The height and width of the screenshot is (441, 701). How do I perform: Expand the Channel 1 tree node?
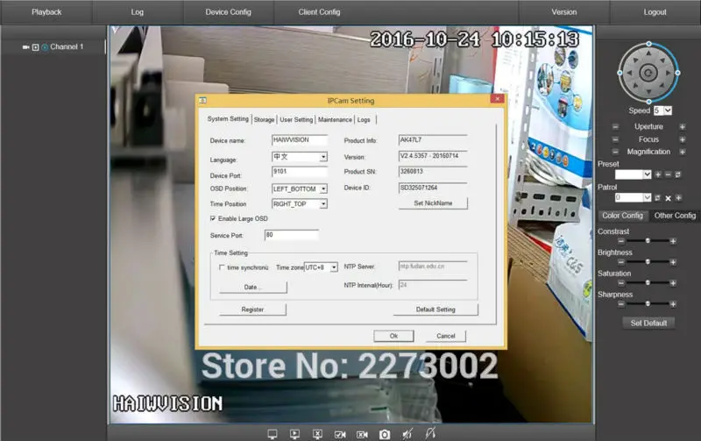pyautogui.click(x=36, y=47)
